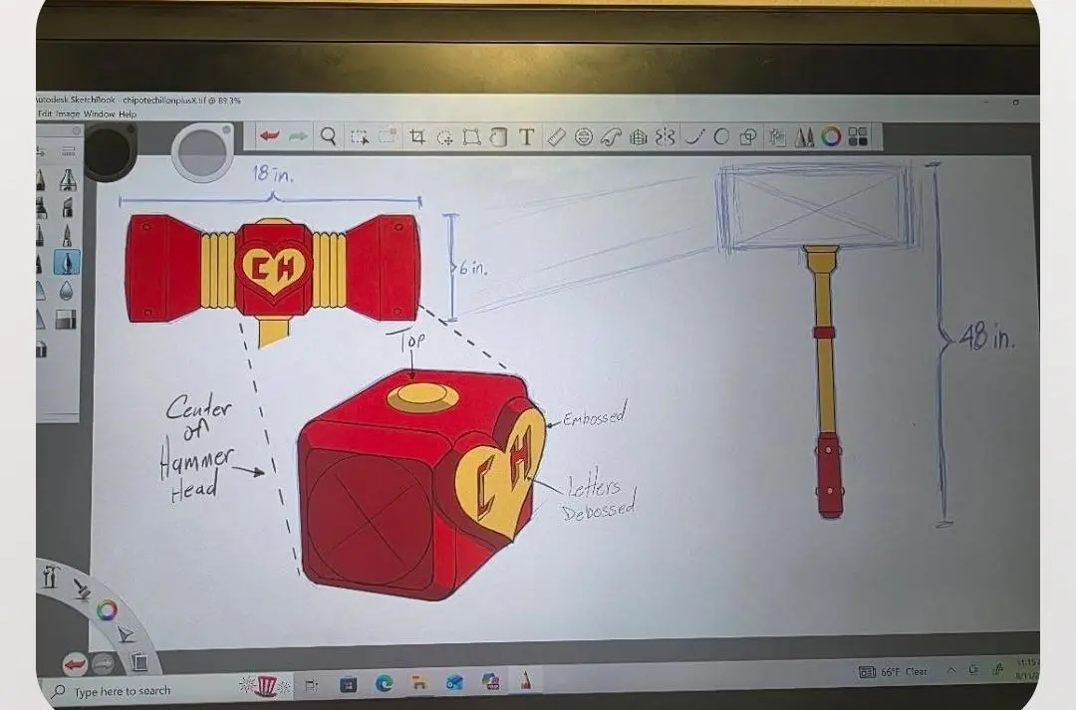This screenshot has height=710, width=1076.
Task: Click the weather 66°F Clear widget
Action: click(x=894, y=671)
